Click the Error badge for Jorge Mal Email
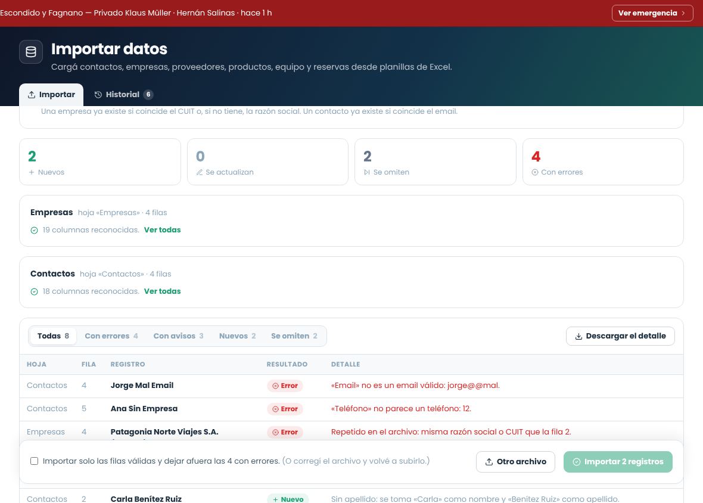Screen dimensions: 703x503 click(285, 386)
